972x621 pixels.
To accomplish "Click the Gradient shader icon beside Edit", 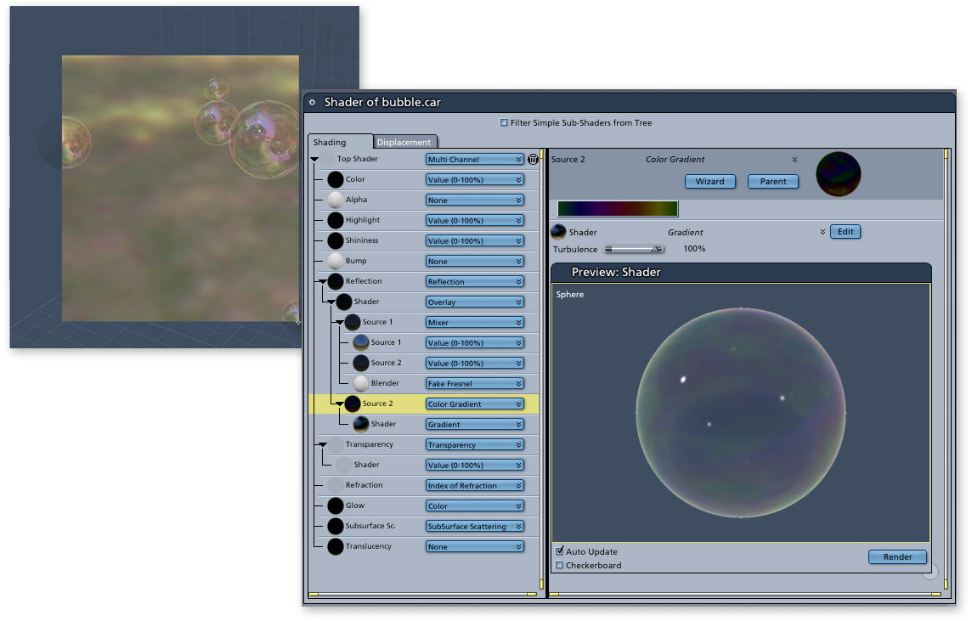I will click(559, 232).
